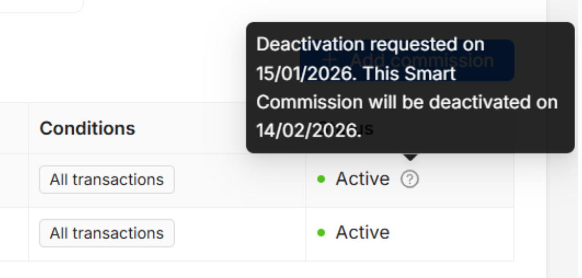
Task: Click the partially hidden Status column header
Action: [x=368, y=129]
